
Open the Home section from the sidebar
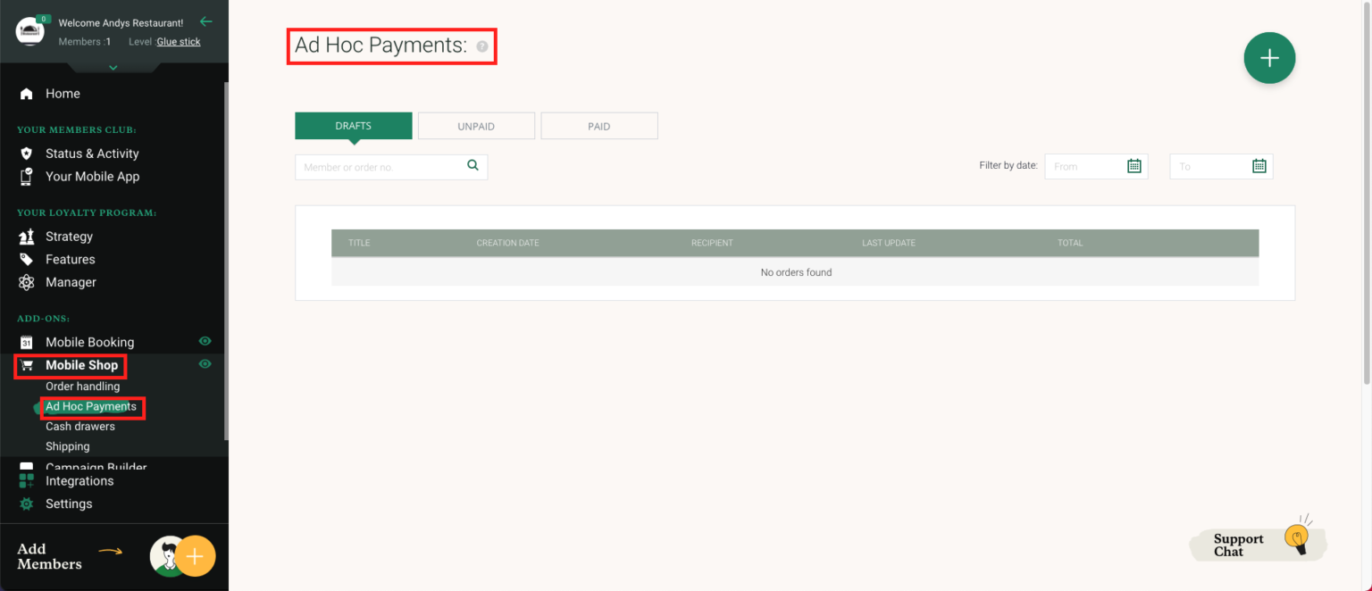tap(63, 93)
